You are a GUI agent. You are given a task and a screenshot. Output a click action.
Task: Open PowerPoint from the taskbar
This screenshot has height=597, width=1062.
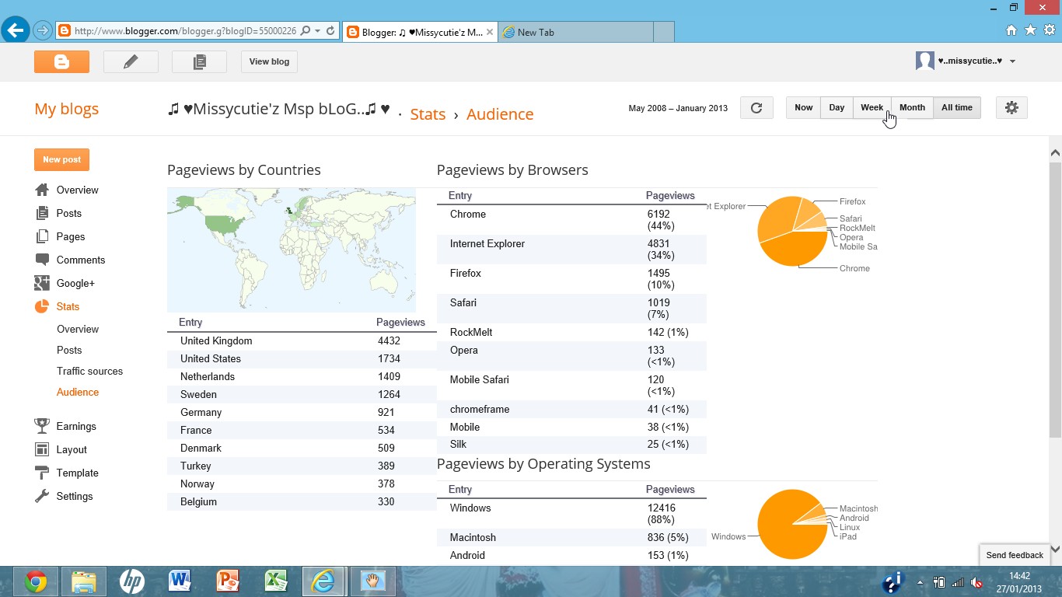click(228, 581)
